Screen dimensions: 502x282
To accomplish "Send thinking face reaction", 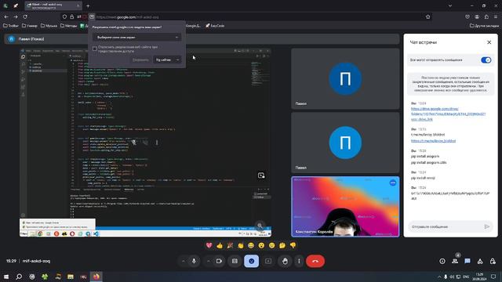I will [x=282, y=245].
